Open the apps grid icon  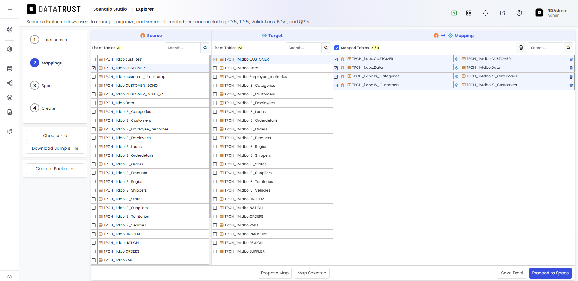pyautogui.click(x=469, y=13)
